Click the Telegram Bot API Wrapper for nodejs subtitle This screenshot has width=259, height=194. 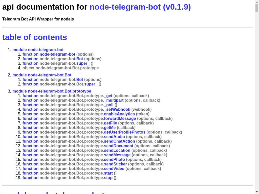pyautogui.click(x=38, y=19)
